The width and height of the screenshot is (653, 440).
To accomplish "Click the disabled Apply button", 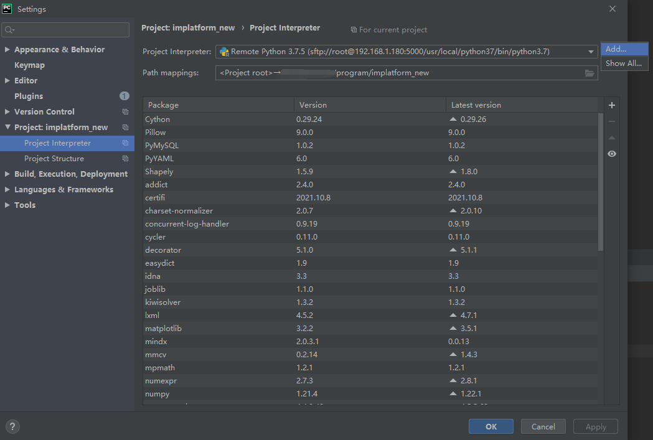I will click(596, 427).
